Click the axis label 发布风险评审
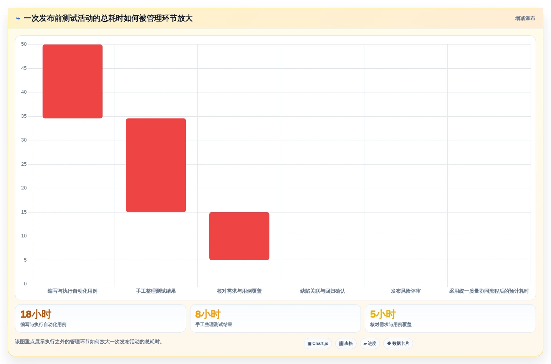The width and height of the screenshot is (551, 364). [x=406, y=291]
